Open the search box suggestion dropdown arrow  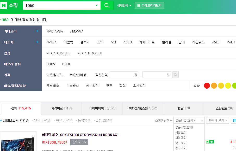(x=97, y=5)
